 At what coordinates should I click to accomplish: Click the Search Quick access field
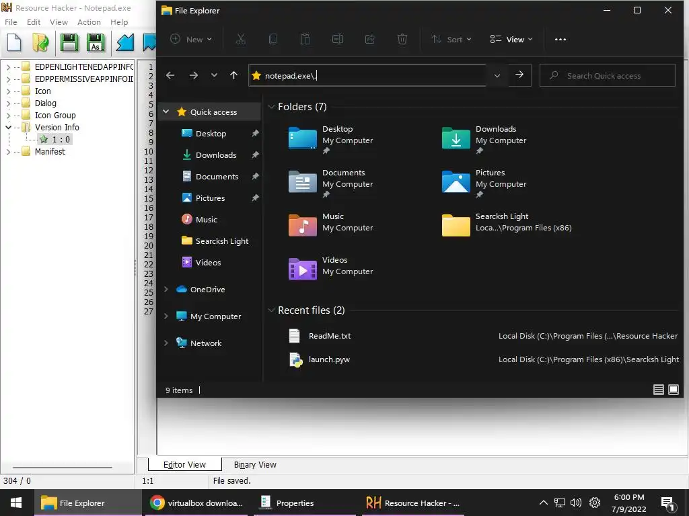(x=608, y=75)
